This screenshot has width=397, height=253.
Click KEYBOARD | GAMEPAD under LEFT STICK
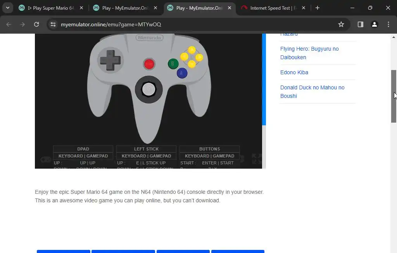(x=146, y=156)
